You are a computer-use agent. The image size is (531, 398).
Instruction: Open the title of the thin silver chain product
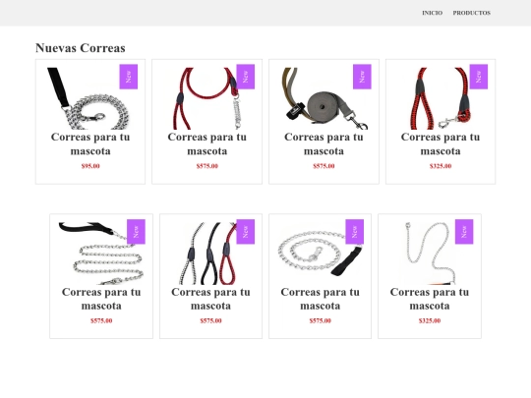(x=430, y=299)
